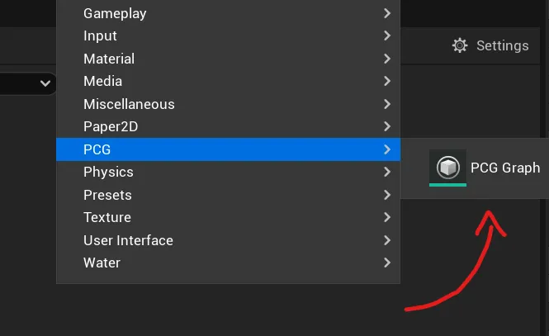Open the Physics submenu
Image resolution: width=549 pixels, height=336 pixels.
click(229, 173)
